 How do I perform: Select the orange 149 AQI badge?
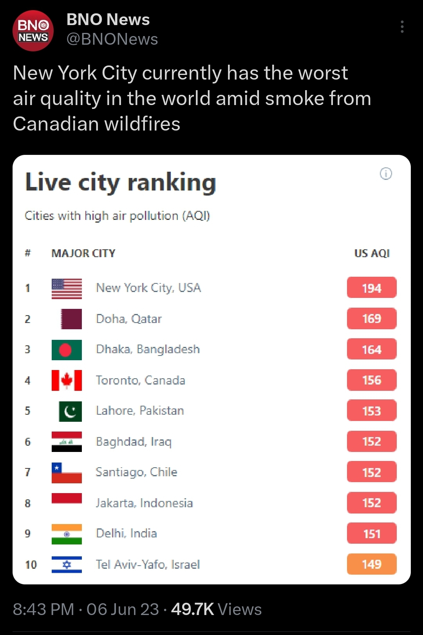[x=372, y=564]
